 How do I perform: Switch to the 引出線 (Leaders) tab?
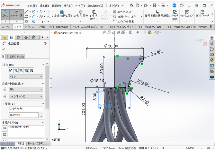click(11, 56)
